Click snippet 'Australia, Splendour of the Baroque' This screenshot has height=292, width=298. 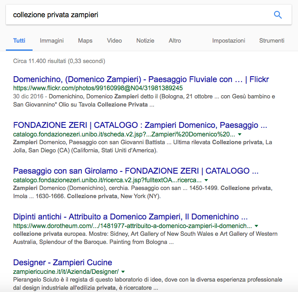tap(61, 242)
